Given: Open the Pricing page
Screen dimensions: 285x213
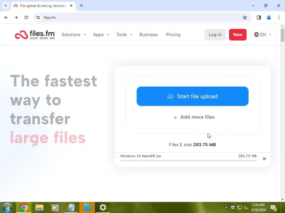Looking at the screenshot, I should pos(173,35).
